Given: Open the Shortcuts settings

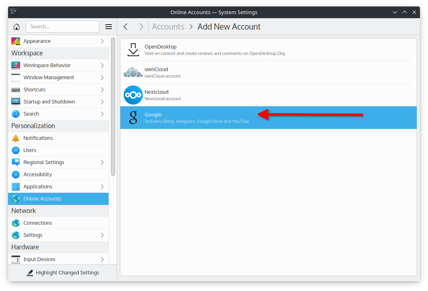Looking at the screenshot, I should pyautogui.click(x=59, y=90).
